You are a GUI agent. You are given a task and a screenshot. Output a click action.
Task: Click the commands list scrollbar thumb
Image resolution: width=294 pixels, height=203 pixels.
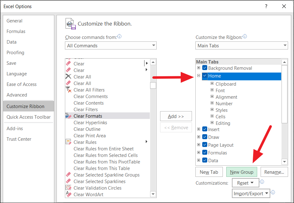tap(153, 85)
